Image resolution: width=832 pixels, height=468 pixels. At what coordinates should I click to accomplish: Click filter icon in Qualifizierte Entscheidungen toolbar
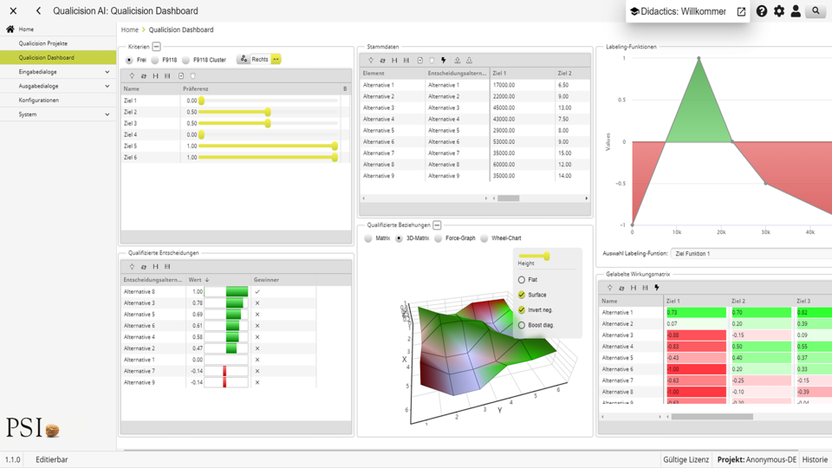coord(132,266)
